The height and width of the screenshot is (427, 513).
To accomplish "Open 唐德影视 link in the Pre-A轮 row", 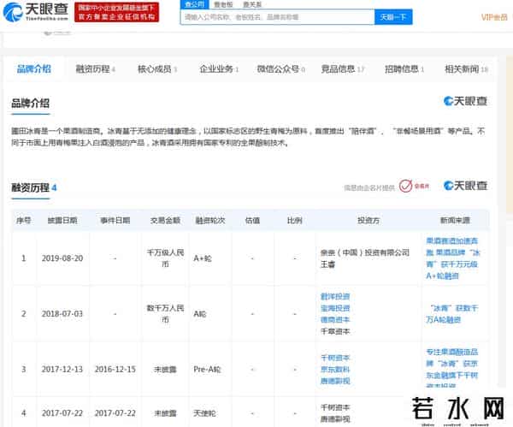I will pos(335,381).
